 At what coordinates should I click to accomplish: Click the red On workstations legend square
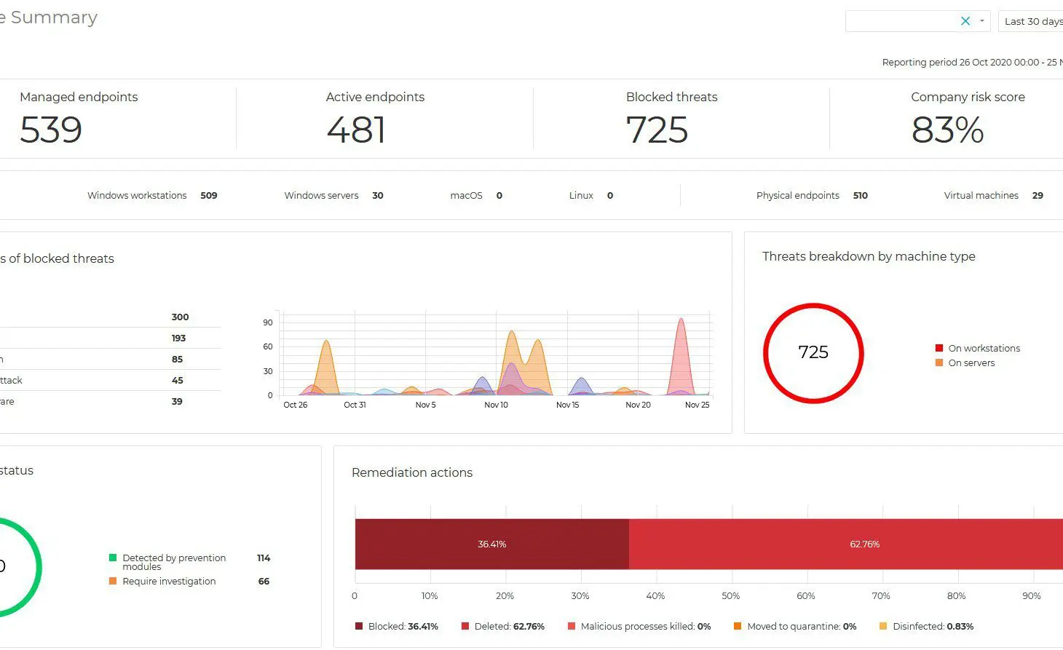tap(938, 347)
